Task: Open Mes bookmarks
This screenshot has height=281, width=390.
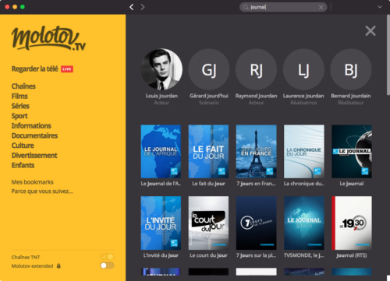Action: tap(32, 182)
